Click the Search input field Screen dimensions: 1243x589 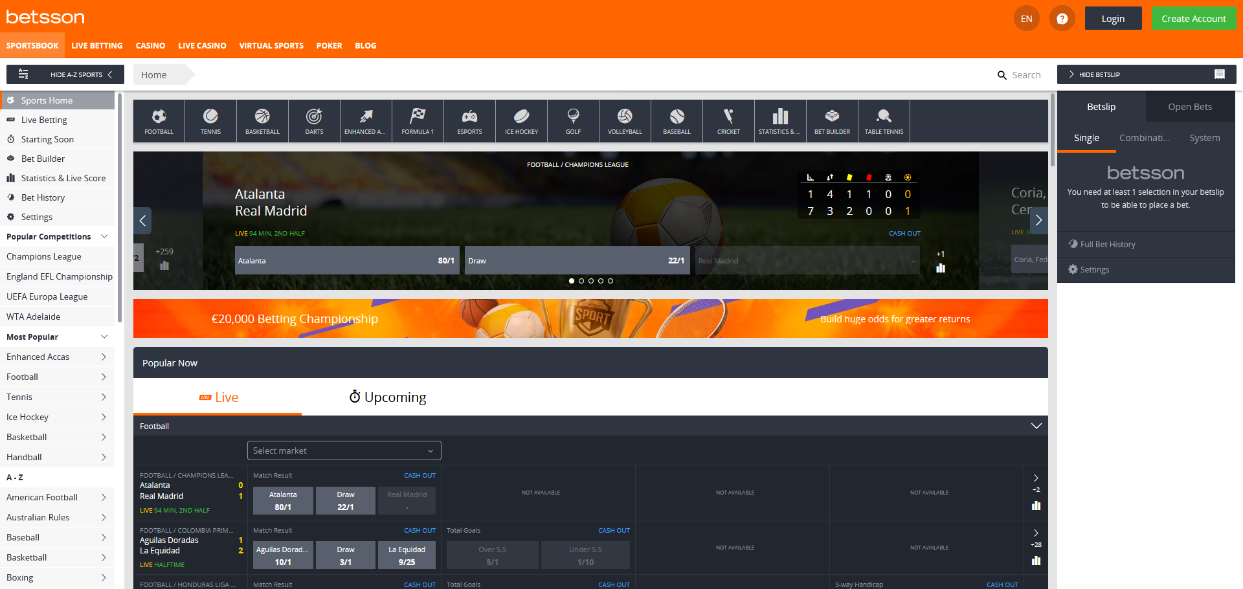click(1026, 75)
